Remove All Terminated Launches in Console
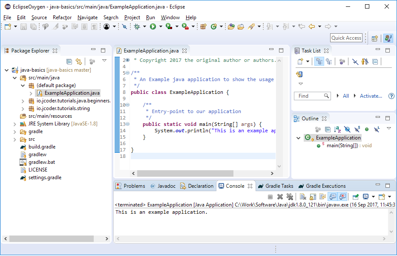397x256 pixels. click(x=290, y=197)
